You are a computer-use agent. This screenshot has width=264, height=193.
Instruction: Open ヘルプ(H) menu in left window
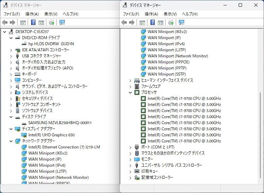[71, 14]
